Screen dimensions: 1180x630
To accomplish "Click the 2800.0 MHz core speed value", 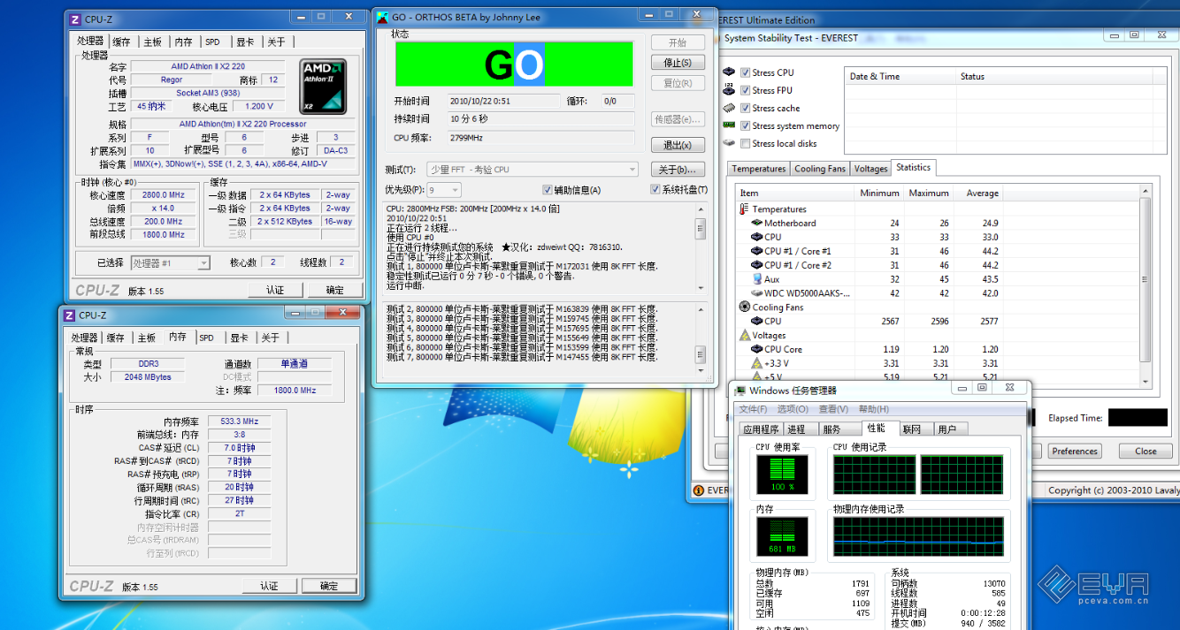I will click(162, 195).
